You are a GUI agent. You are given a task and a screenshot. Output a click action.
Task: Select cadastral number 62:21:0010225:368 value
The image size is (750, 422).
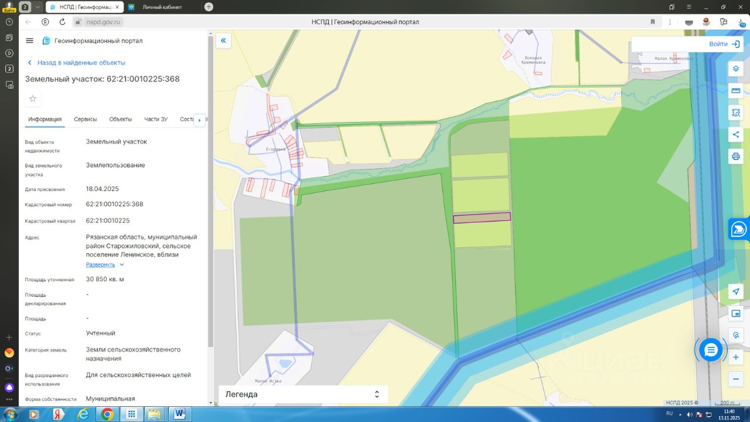pos(115,204)
